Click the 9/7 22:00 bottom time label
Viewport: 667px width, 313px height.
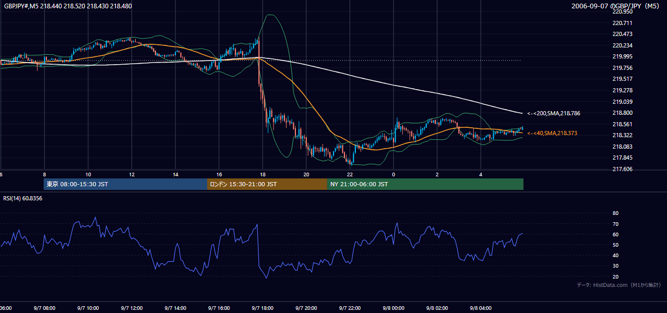350,308
